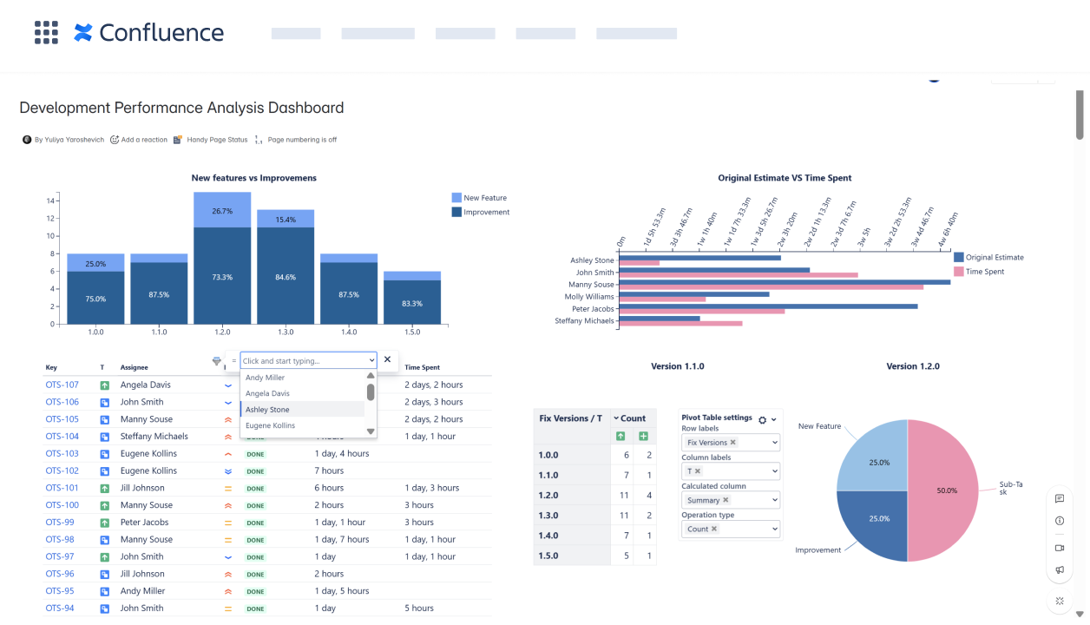Toggle the green plus in the Count header
1090x625 pixels.
643,437
